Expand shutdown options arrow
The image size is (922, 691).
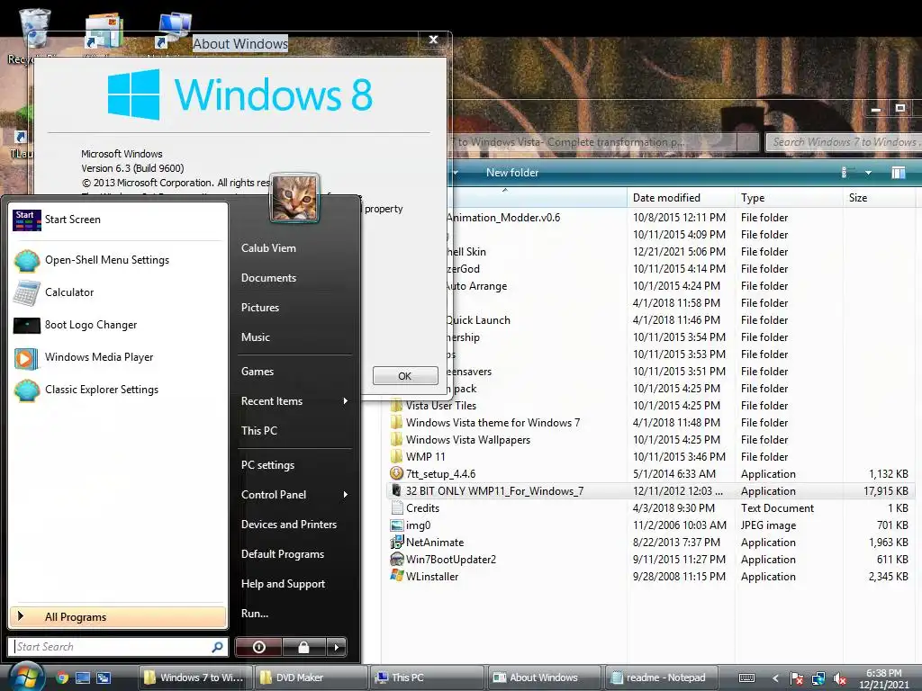click(x=337, y=647)
